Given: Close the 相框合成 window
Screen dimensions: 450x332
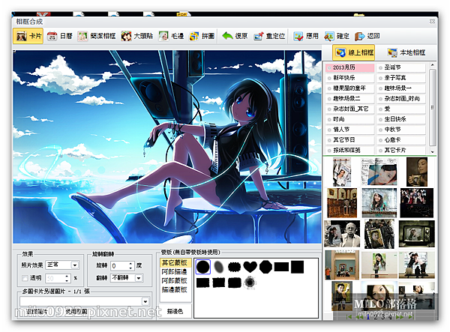Looking at the screenshot, I should pos(432,22).
